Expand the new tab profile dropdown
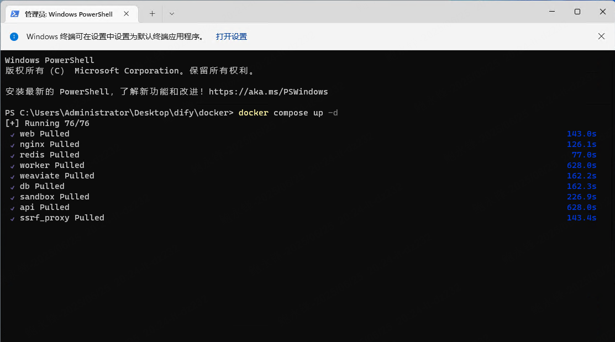Image resolution: width=615 pixels, height=342 pixels. (171, 14)
